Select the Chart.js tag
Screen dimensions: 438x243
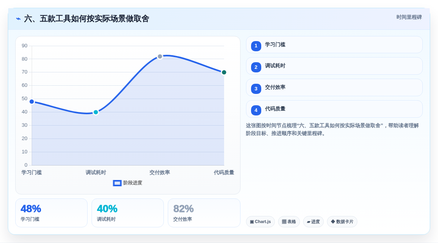pos(260,222)
